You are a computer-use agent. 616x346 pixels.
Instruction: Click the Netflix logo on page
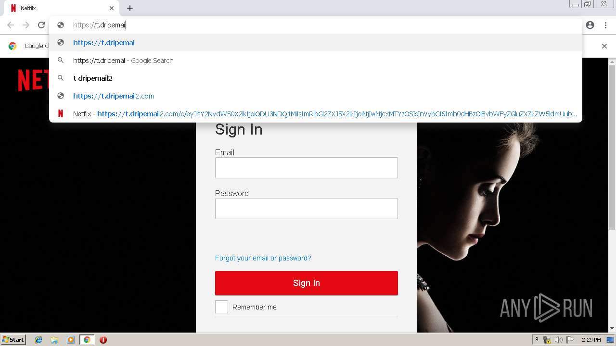pos(34,80)
